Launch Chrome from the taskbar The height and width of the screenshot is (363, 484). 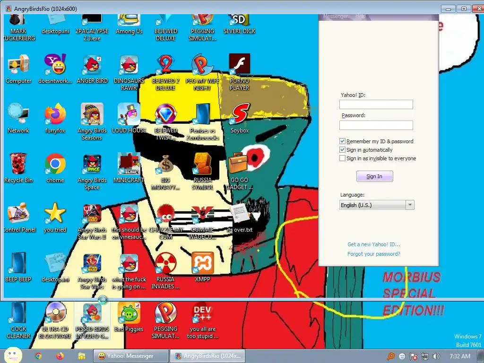pos(38,356)
